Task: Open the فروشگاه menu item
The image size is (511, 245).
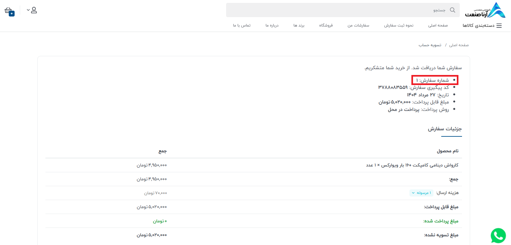Action: point(326,25)
